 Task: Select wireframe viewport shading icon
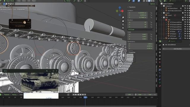click(147, 1)
